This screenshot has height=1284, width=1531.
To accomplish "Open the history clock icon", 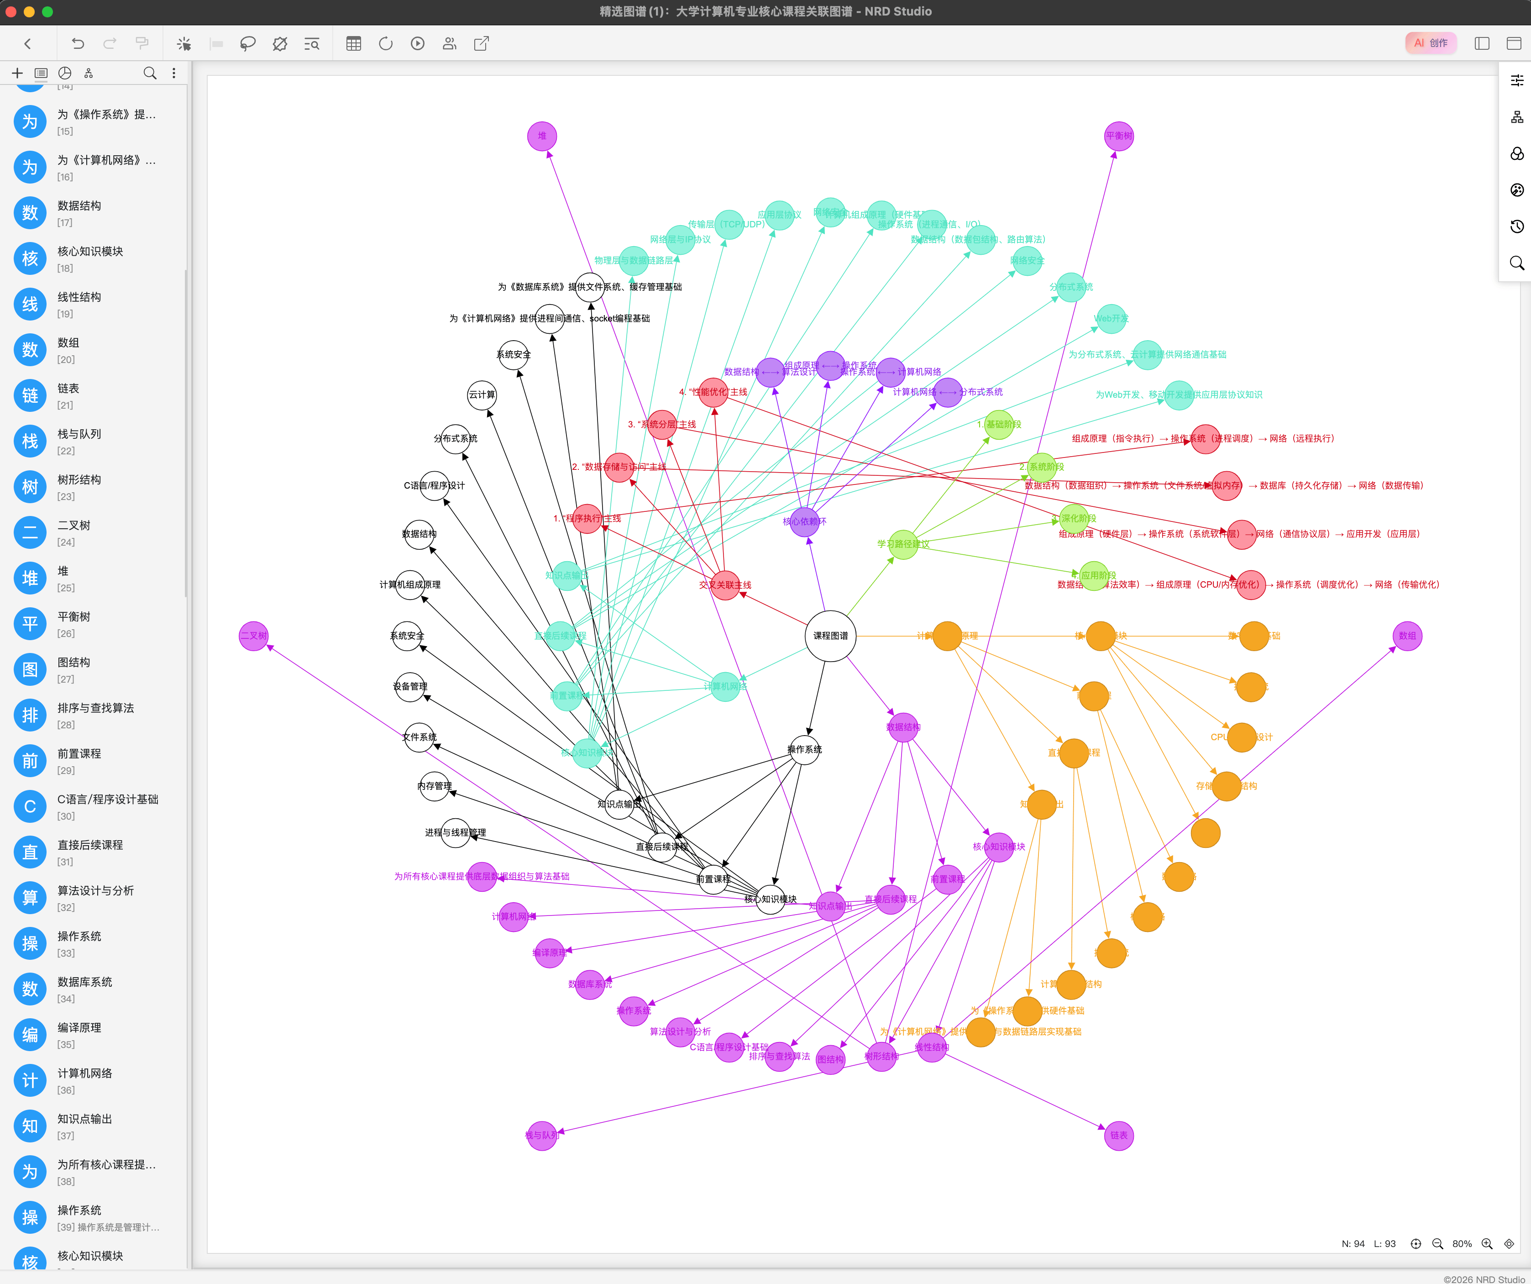I will [x=1516, y=226].
